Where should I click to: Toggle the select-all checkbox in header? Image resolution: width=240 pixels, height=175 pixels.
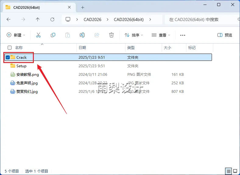tap(10, 47)
